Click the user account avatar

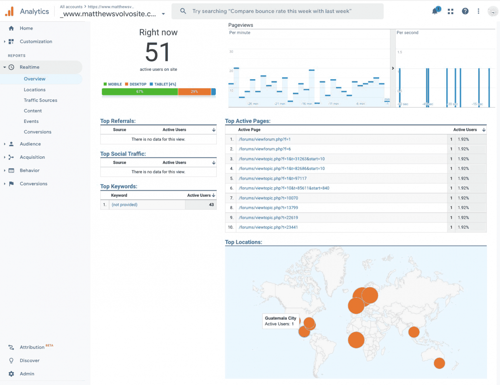pyautogui.click(x=492, y=11)
